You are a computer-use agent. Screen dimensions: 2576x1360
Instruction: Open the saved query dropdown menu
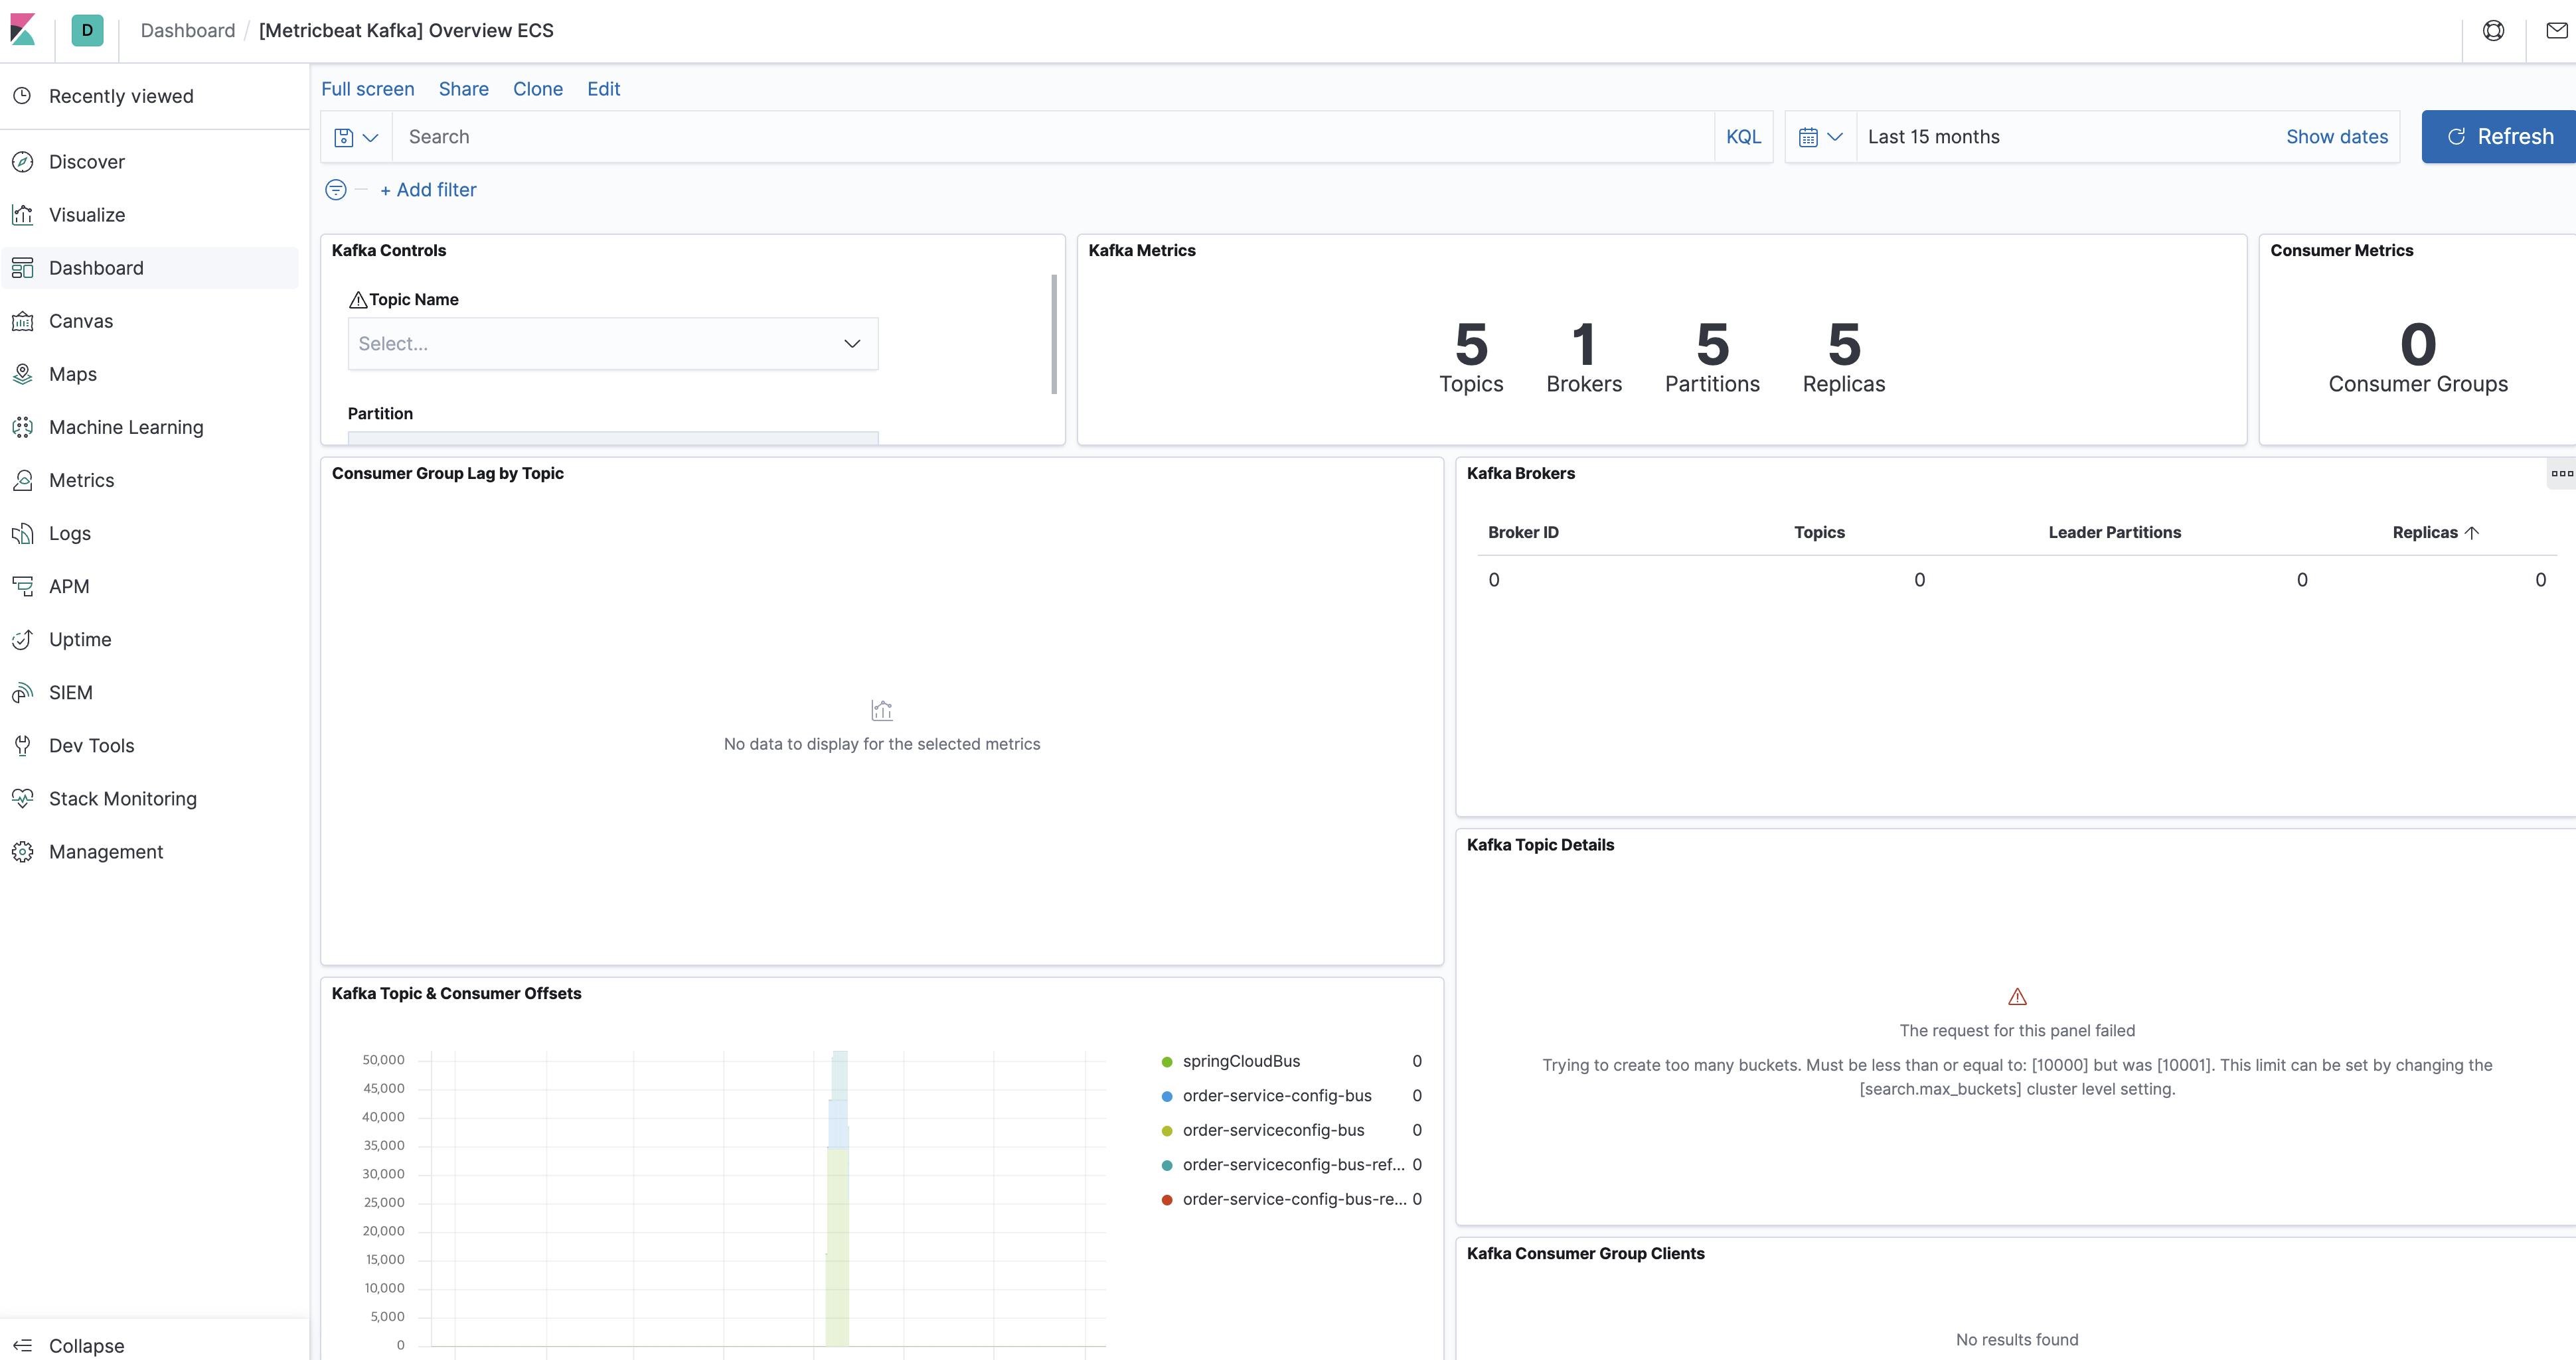356,137
